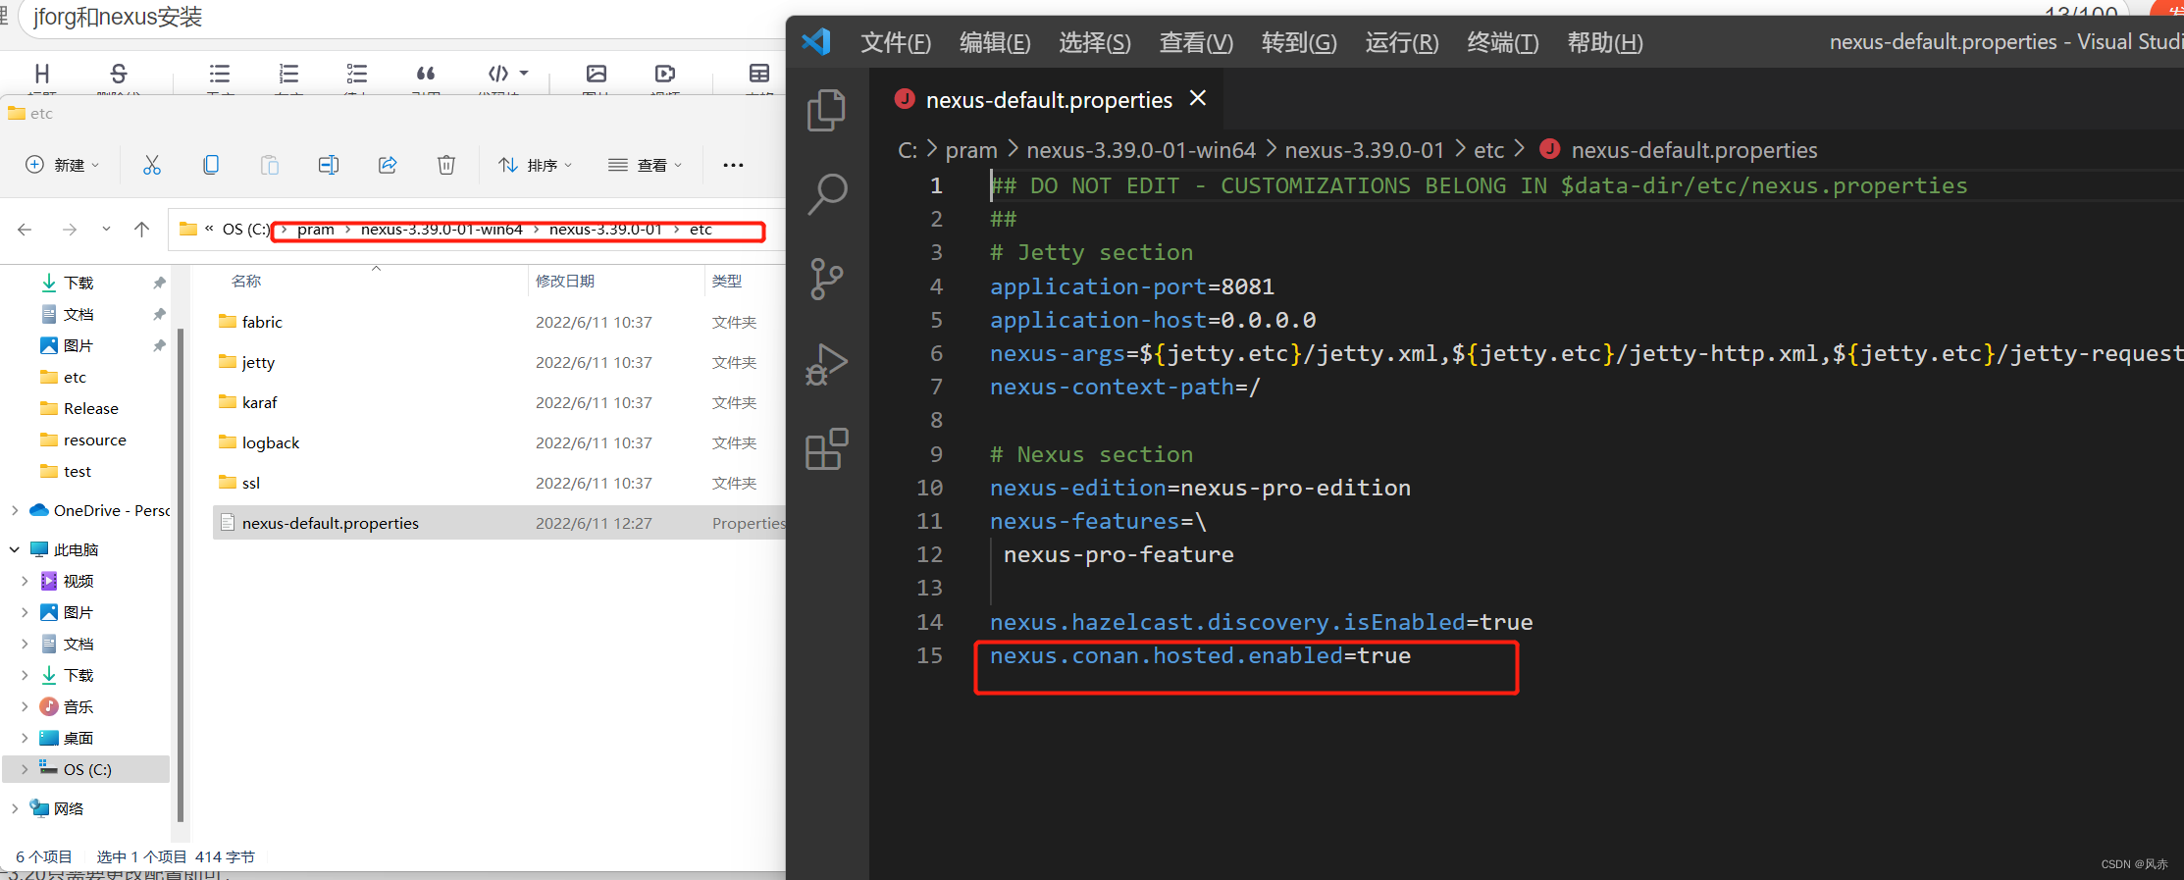Open the 终端(T) menu
Image resolution: width=2184 pixels, height=880 pixels.
(1502, 43)
